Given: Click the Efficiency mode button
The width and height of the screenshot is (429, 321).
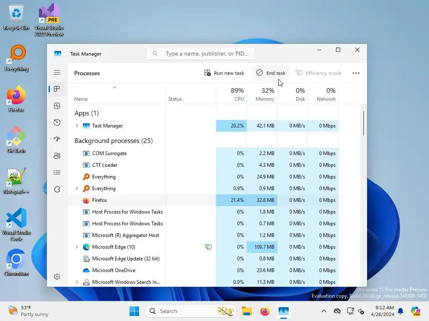Looking at the screenshot, I should point(318,73).
